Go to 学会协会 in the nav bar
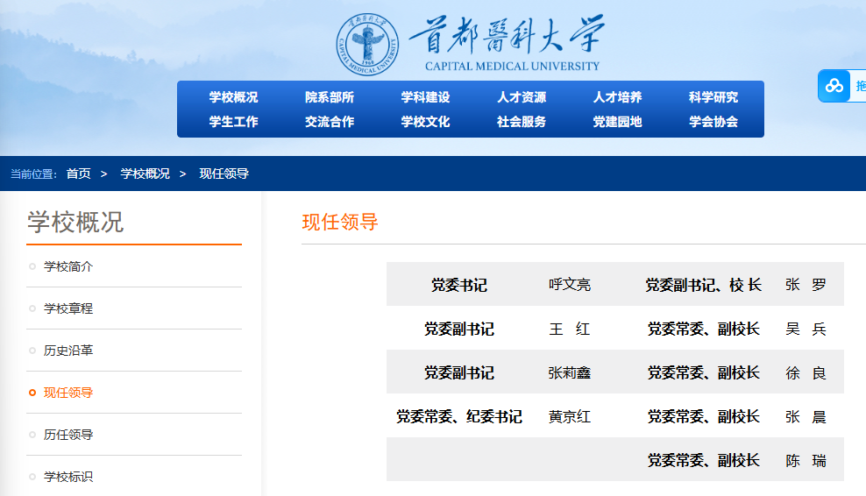This screenshot has height=496, width=866. (x=713, y=122)
